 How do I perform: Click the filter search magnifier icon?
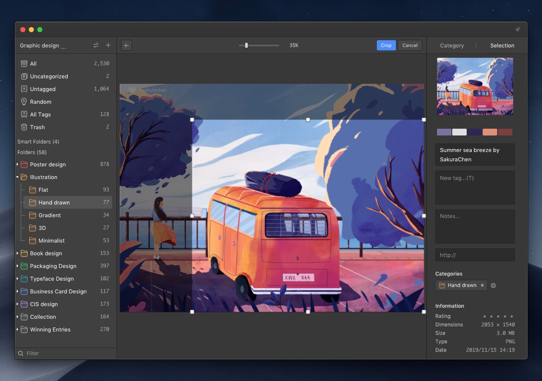click(20, 353)
